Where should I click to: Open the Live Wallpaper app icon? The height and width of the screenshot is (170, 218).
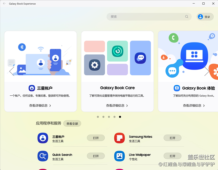point(119,156)
